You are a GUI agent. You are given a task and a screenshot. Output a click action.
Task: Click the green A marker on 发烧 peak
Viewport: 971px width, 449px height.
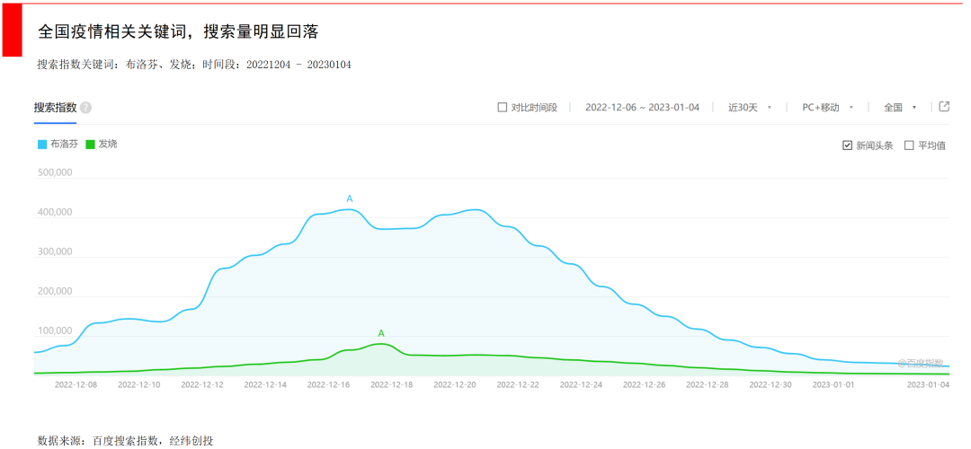click(x=381, y=333)
